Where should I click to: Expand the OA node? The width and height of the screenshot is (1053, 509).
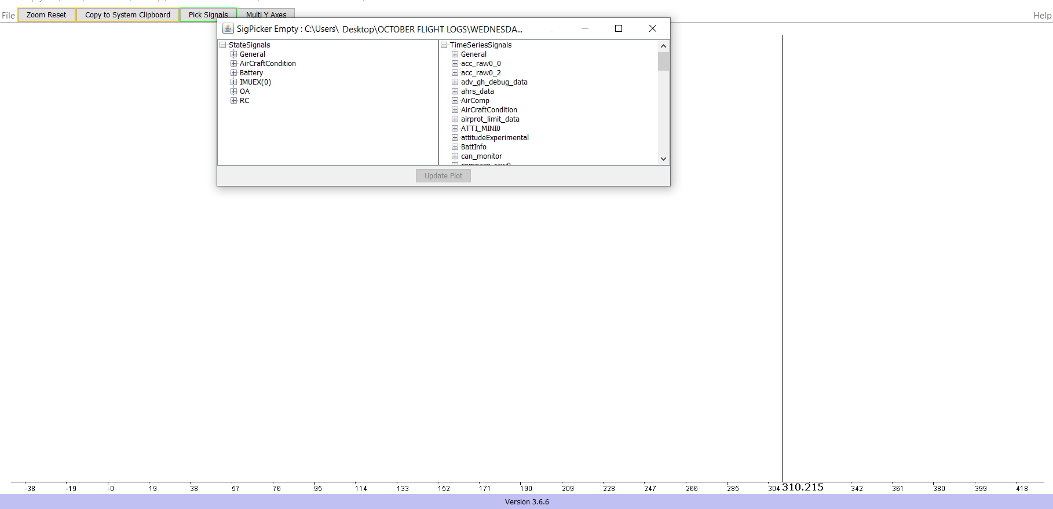click(x=234, y=91)
